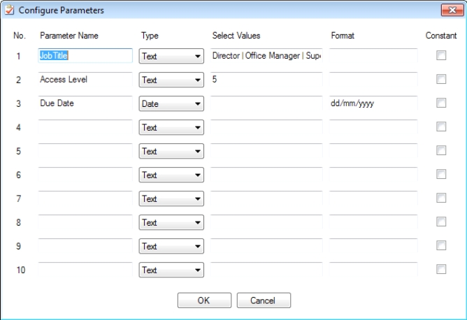467x320 pixels.
Task: Open the Date type dropdown in row 3
Action: (171, 104)
